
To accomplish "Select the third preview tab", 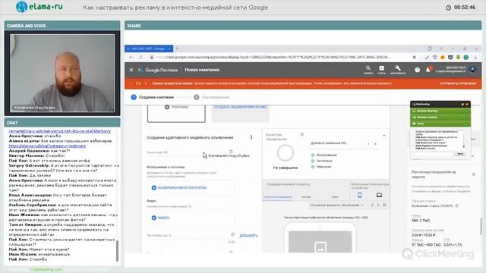I will [x=335, y=197].
